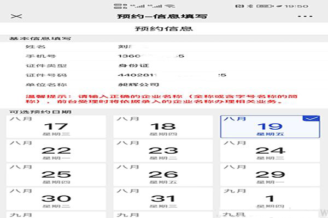Select August 26 Friday date card
Viewport: 328px width, 218px height.
[163, 175]
